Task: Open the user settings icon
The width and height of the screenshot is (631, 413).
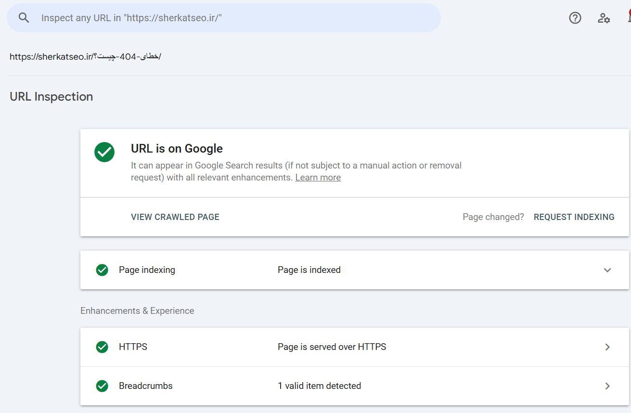Action: 604,18
